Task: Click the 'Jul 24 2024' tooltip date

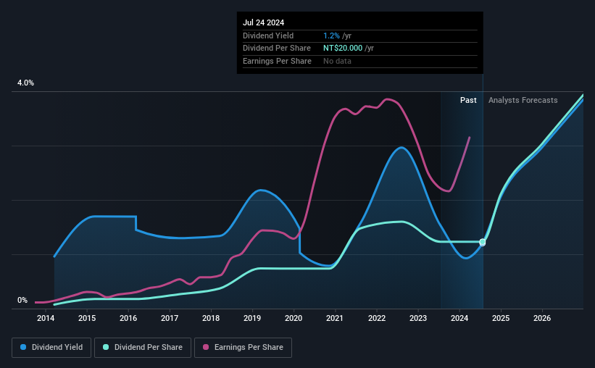Action: pos(263,22)
